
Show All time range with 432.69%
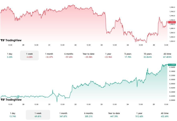coord(164,115)
